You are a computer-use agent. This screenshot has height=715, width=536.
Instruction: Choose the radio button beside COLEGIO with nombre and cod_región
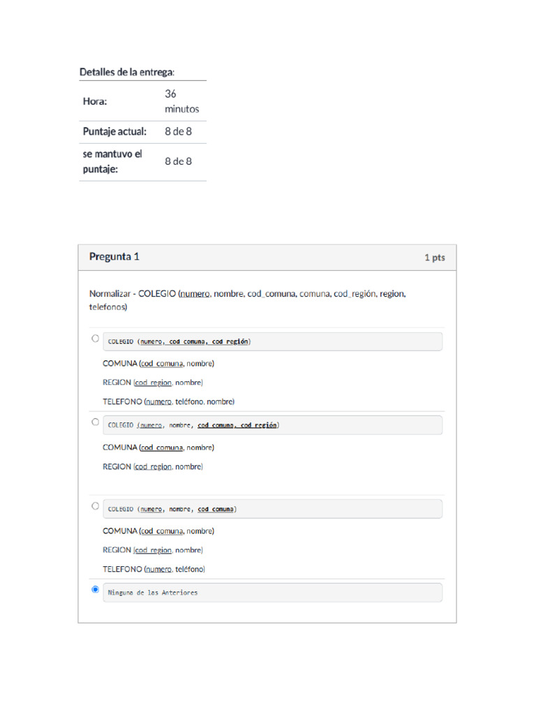pos(95,422)
